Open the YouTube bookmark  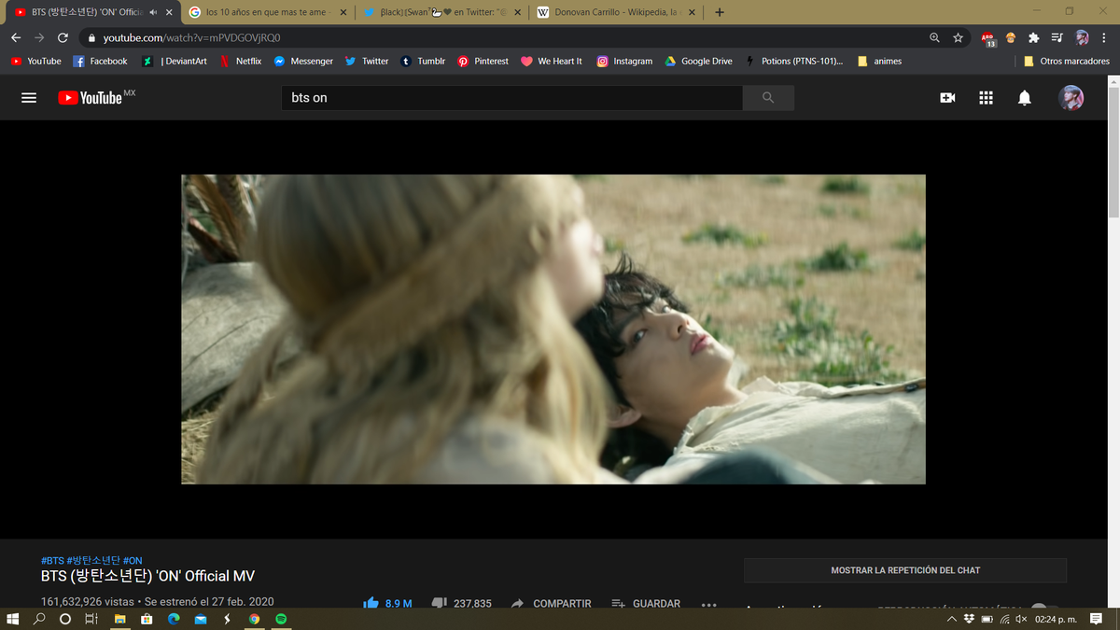tap(36, 61)
